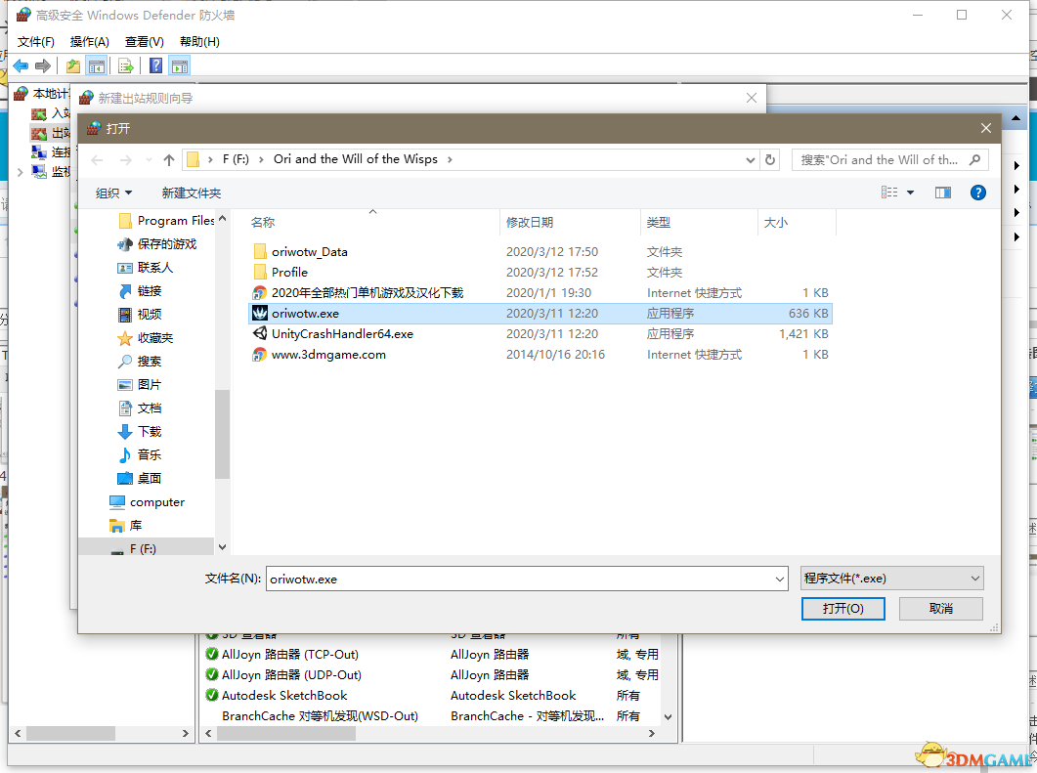This screenshot has width=1037, height=773.
Task: Select the oriwotw_Data folder icon
Action: [x=260, y=251]
